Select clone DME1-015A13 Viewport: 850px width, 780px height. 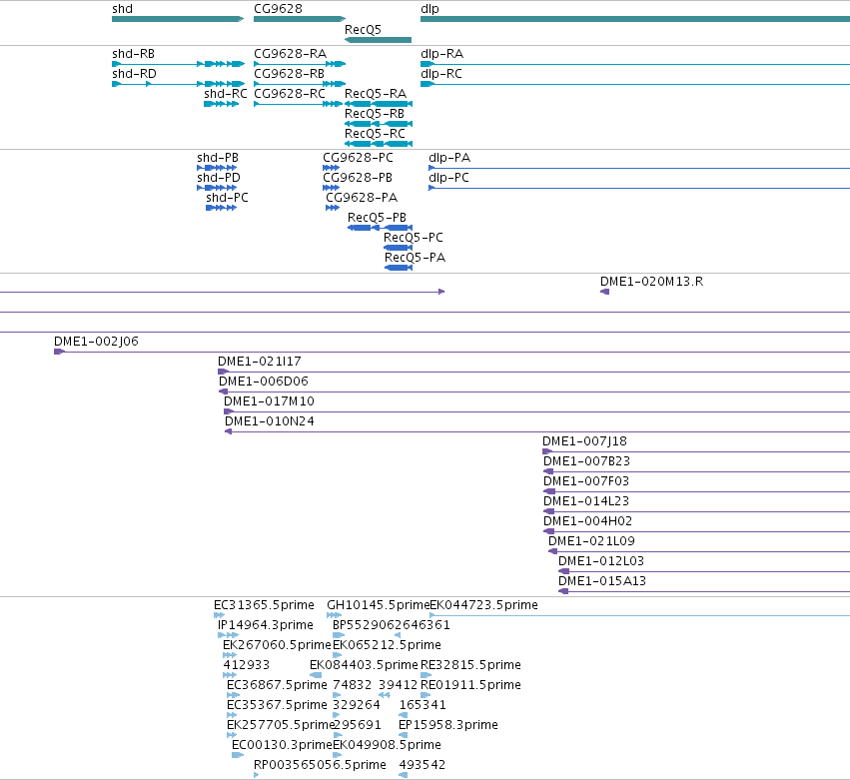click(602, 582)
